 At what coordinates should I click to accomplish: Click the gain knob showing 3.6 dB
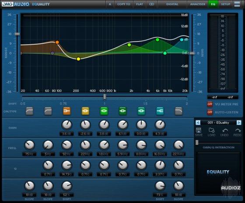66,125
